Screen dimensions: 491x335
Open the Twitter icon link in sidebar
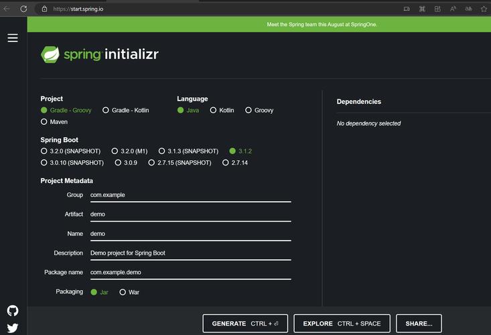coord(13,328)
